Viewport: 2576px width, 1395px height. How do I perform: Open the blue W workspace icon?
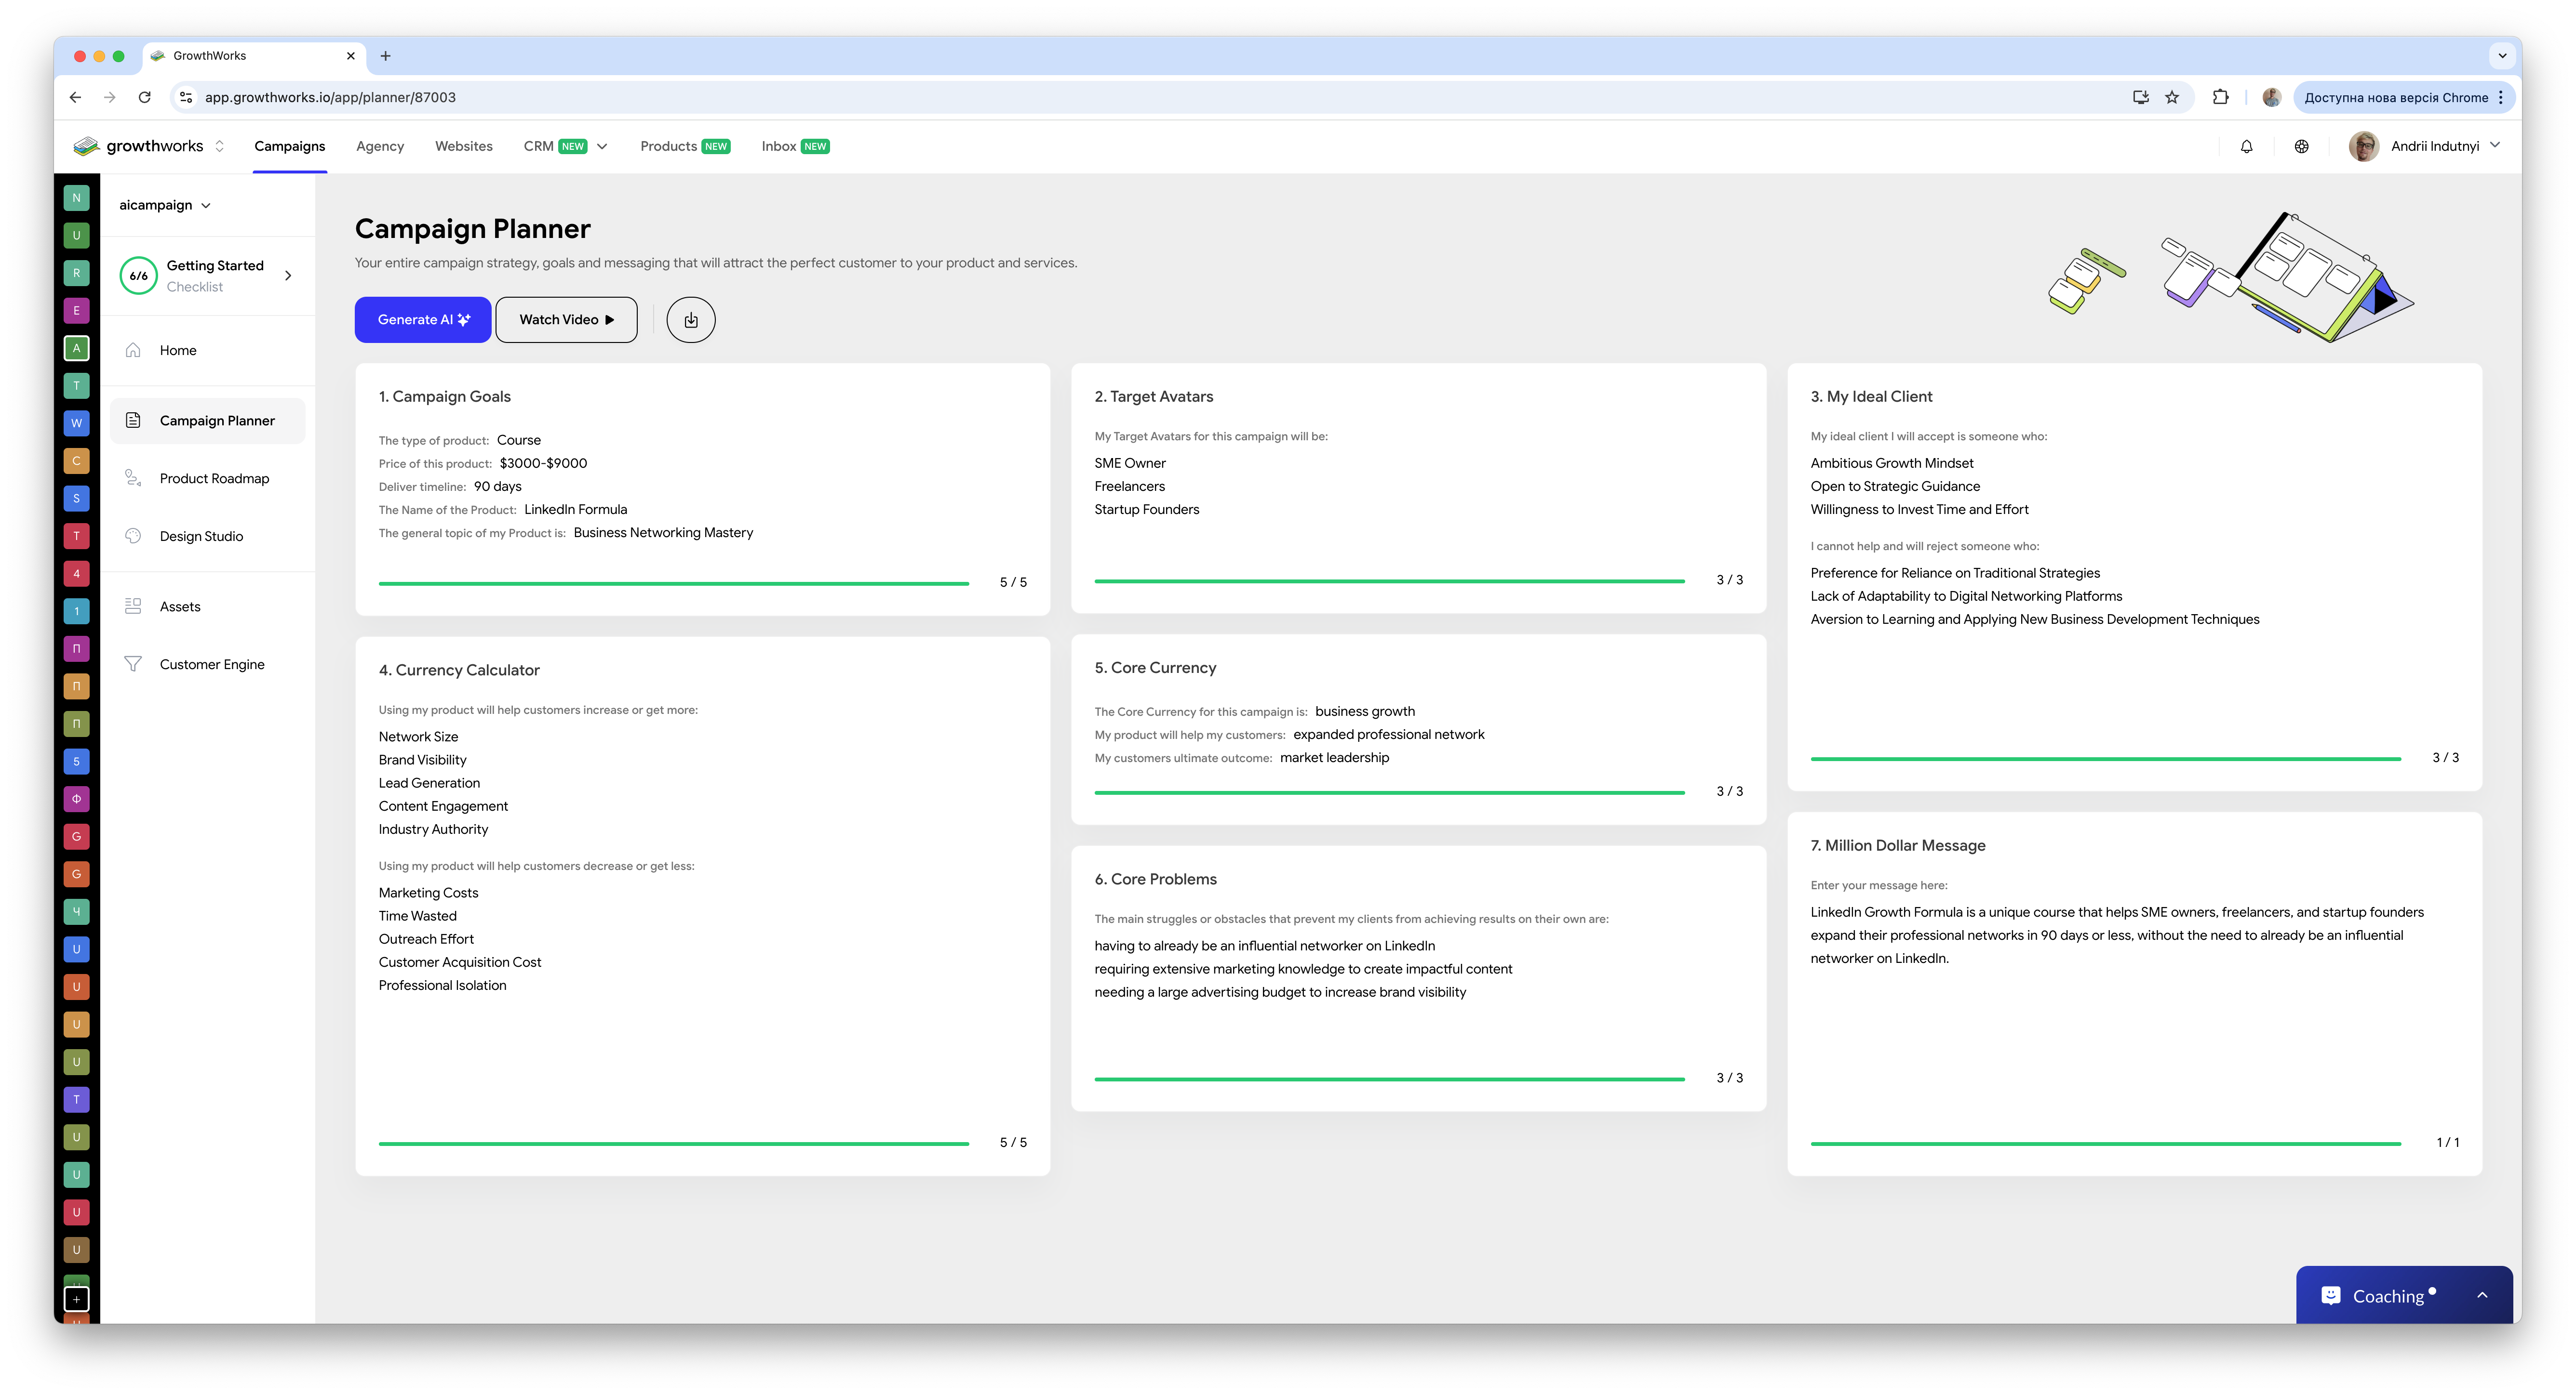(x=76, y=423)
